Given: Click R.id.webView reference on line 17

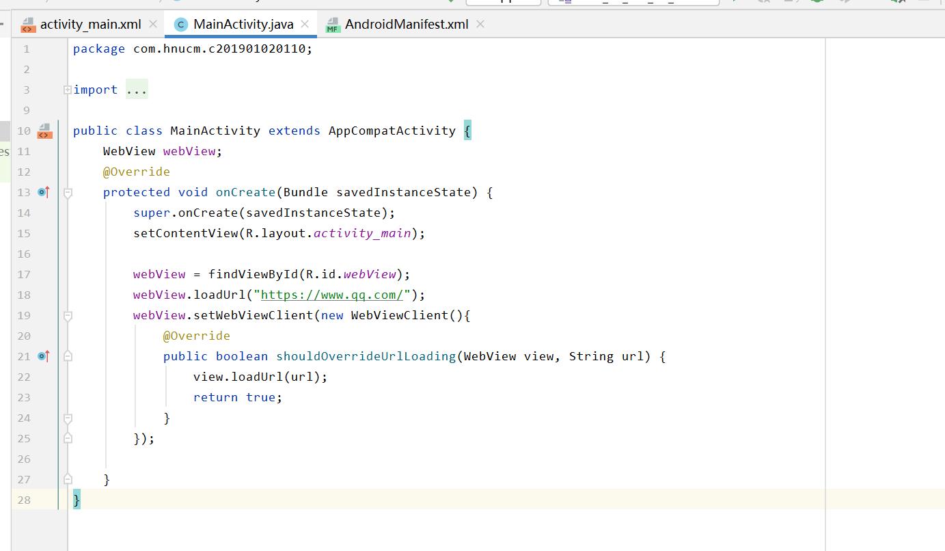Looking at the screenshot, I should click(x=351, y=274).
